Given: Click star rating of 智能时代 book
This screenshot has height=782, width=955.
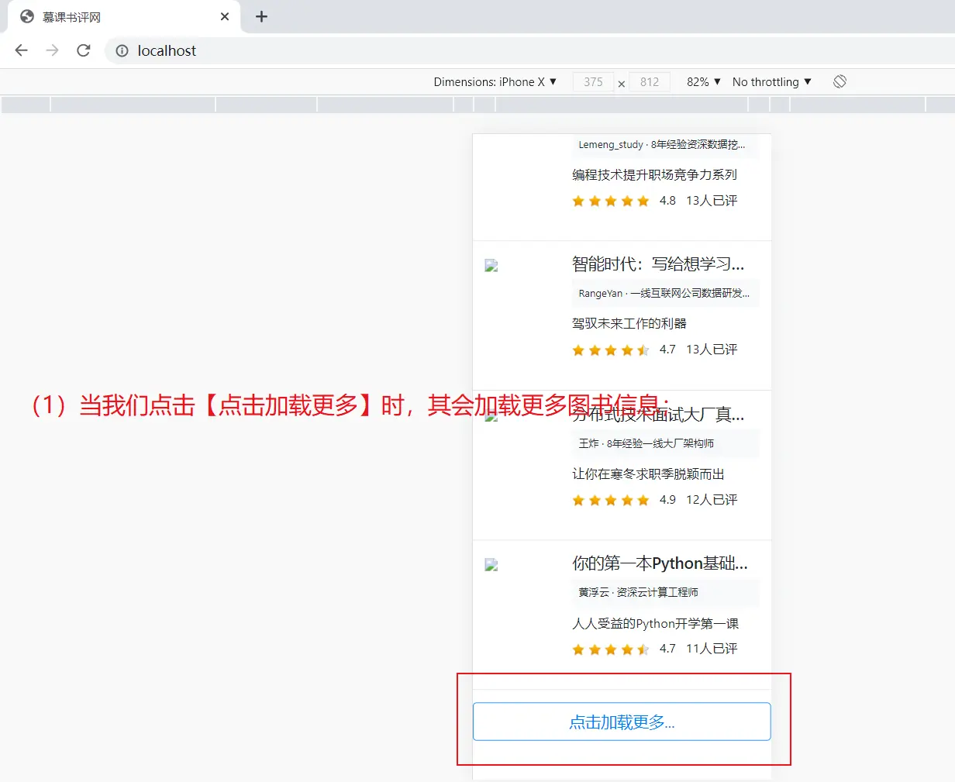Looking at the screenshot, I should (611, 350).
